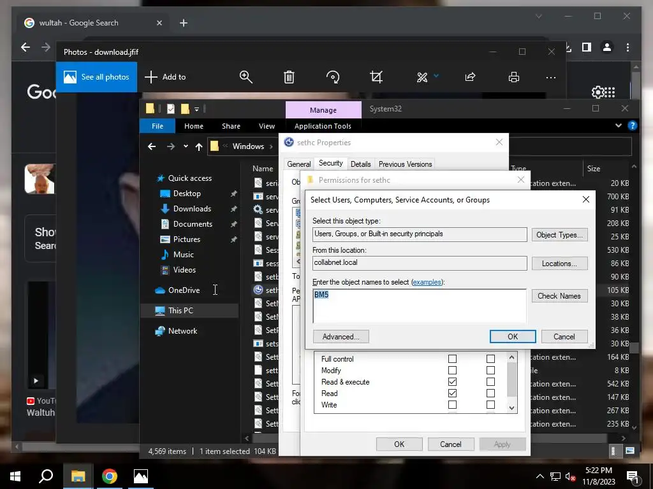Open Chrome from the taskbar
The image size is (653, 489).
click(110, 476)
